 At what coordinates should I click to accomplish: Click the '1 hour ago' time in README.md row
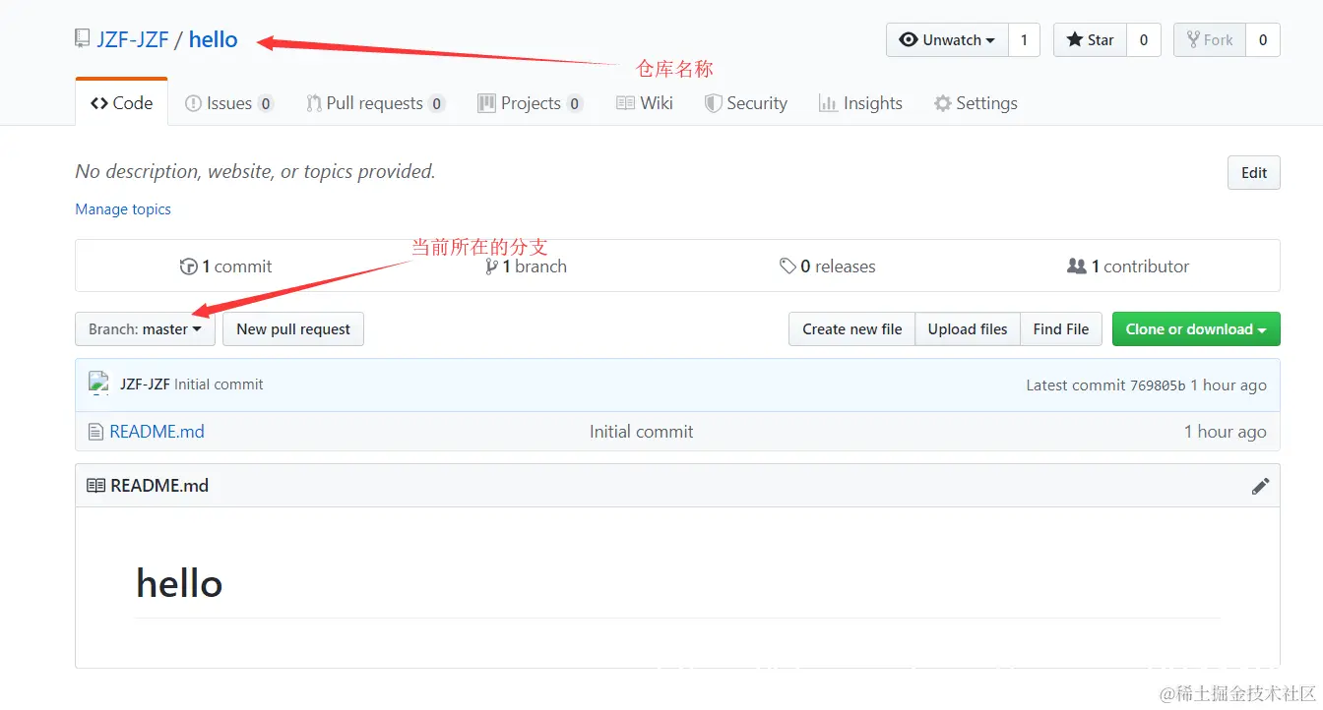1225,432
